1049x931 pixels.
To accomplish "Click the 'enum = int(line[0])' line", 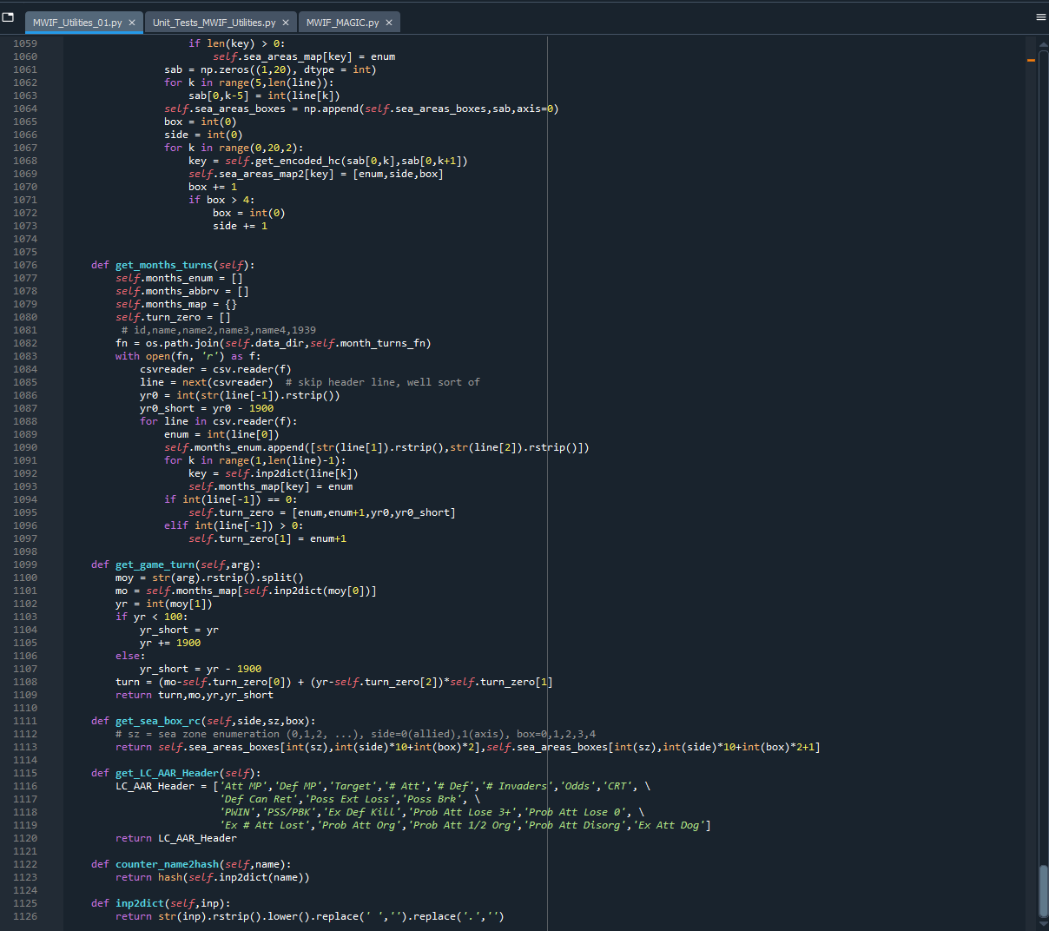I will pos(222,434).
